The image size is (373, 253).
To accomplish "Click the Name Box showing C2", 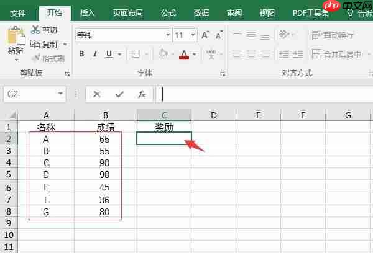I will tap(31, 94).
